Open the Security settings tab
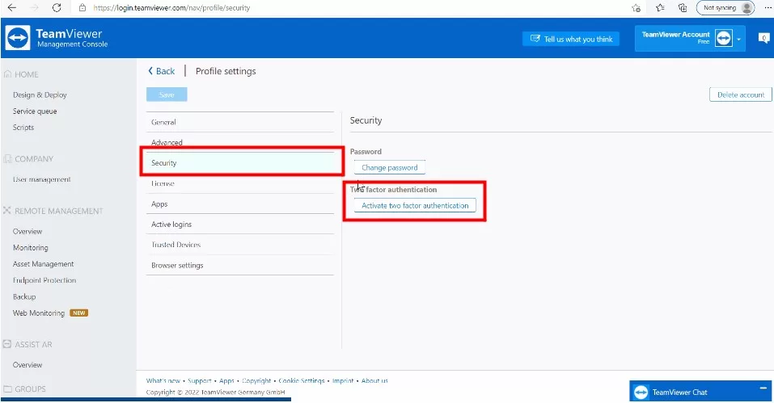The image size is (774, 403). point(164,163)
